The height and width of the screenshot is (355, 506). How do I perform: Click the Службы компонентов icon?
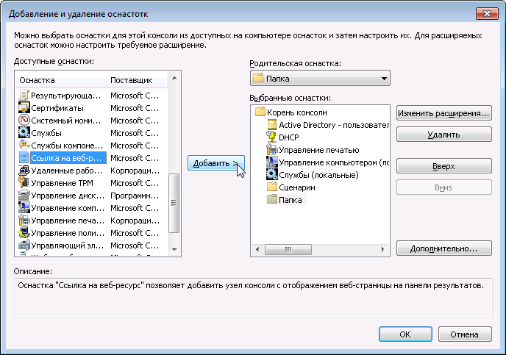point(24,146)
